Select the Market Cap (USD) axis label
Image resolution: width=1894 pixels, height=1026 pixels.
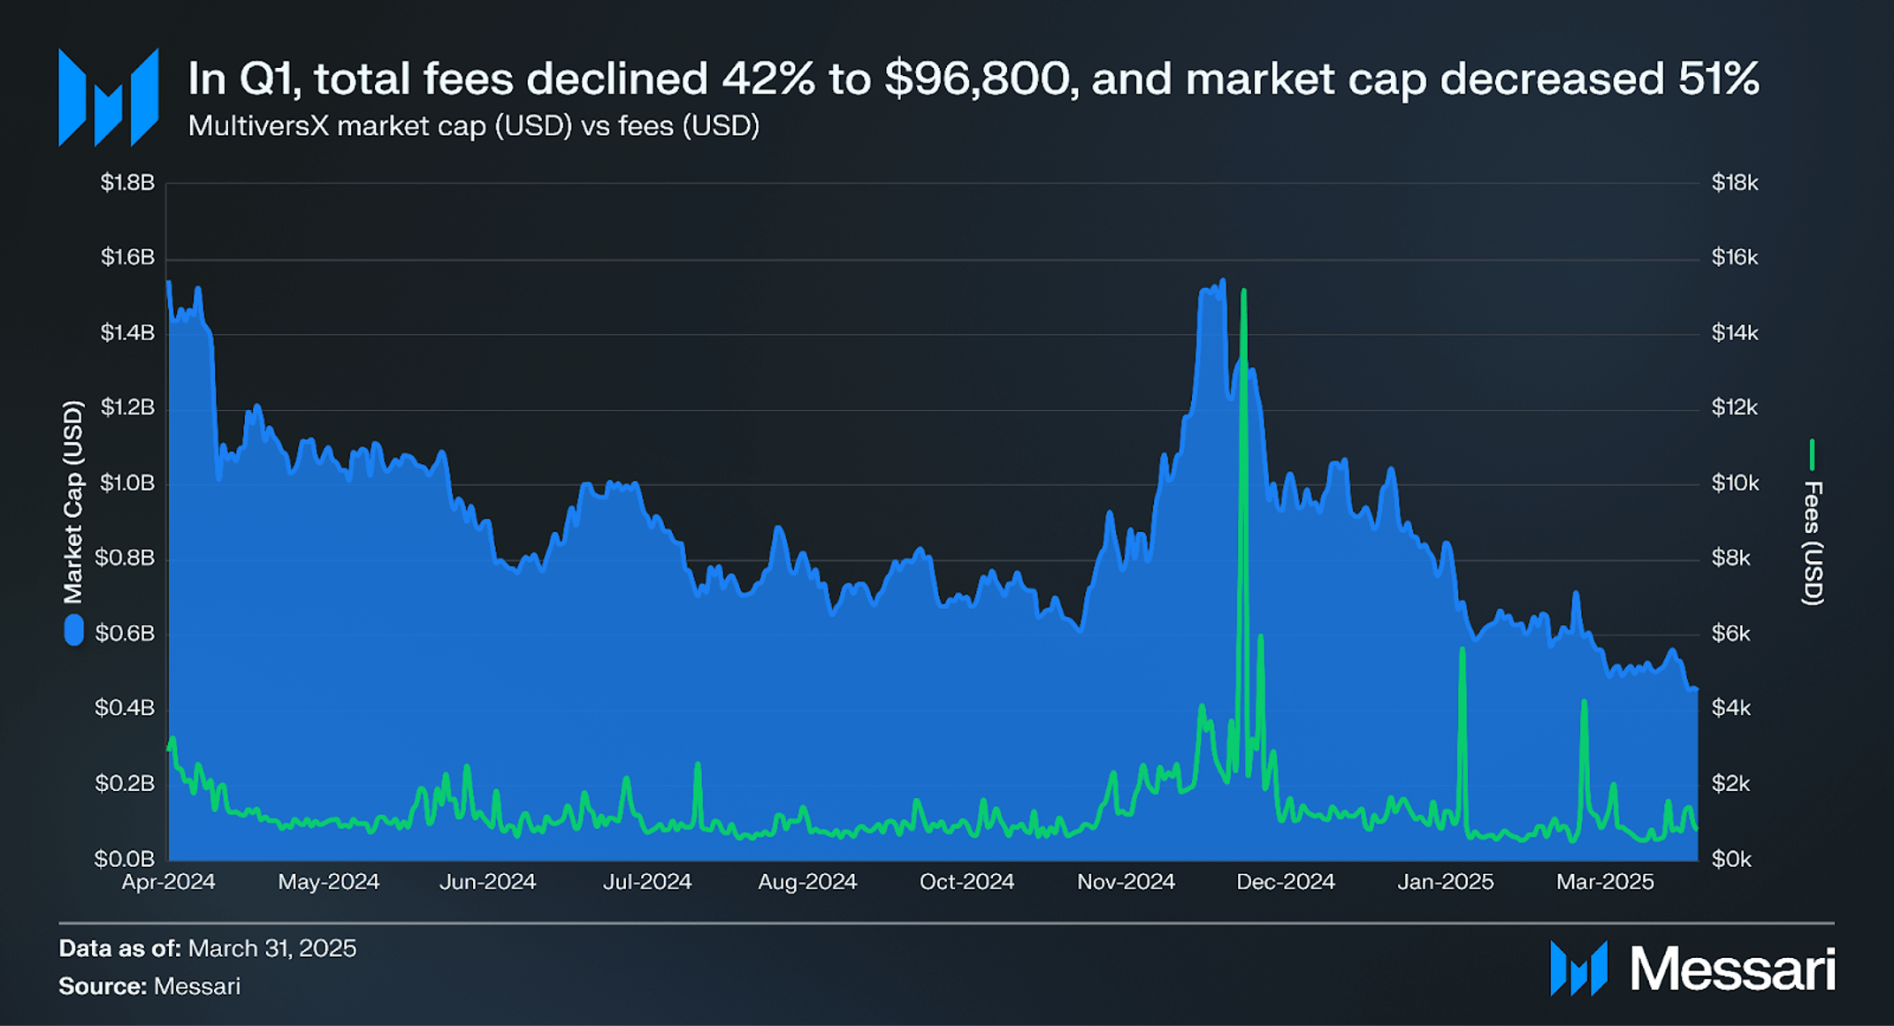73,502
